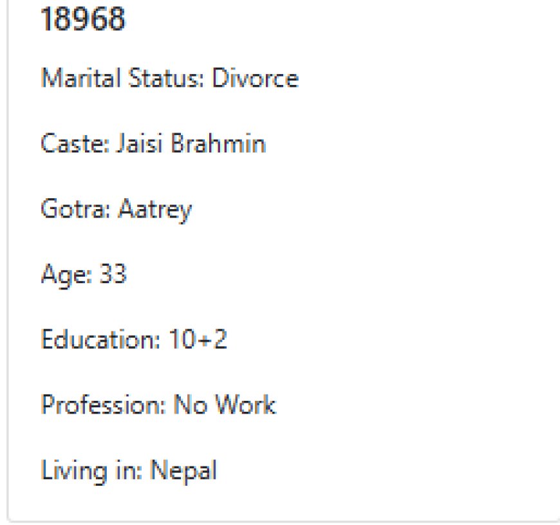The height and width of the screenshot is (525, 560).
Task: Select the word Marital in the first row
Action: (80, 77)
